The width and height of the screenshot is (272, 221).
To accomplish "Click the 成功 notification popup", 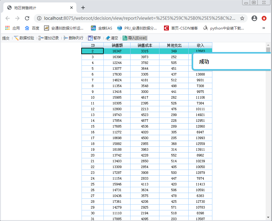I will point(232,61).
